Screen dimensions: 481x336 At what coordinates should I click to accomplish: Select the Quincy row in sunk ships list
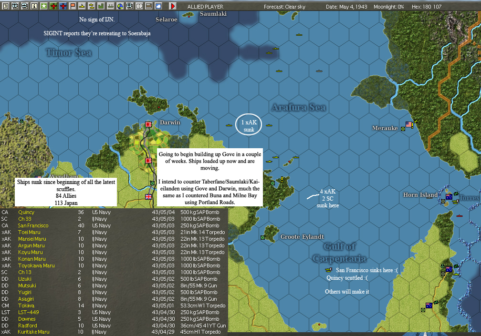(114, 212)
